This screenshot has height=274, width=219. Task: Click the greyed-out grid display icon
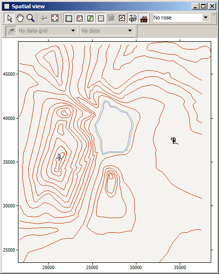[111, 18]
